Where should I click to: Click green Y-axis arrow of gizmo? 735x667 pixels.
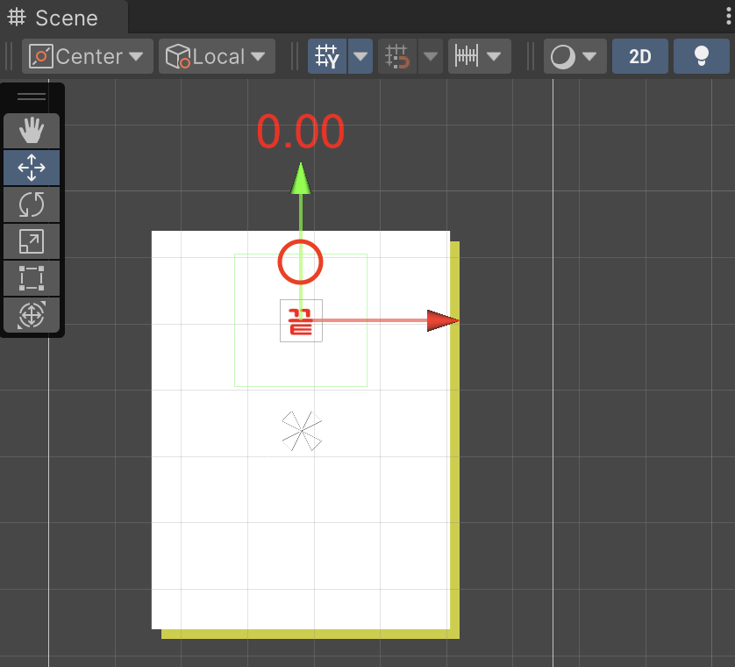(301, 179)
